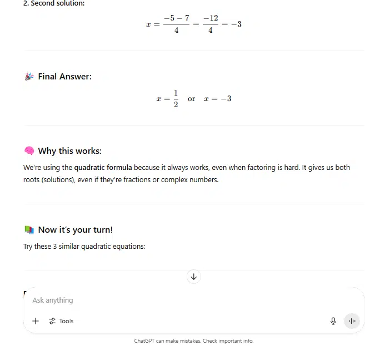Click the Now it's your turn heading

tap(76, 230)
